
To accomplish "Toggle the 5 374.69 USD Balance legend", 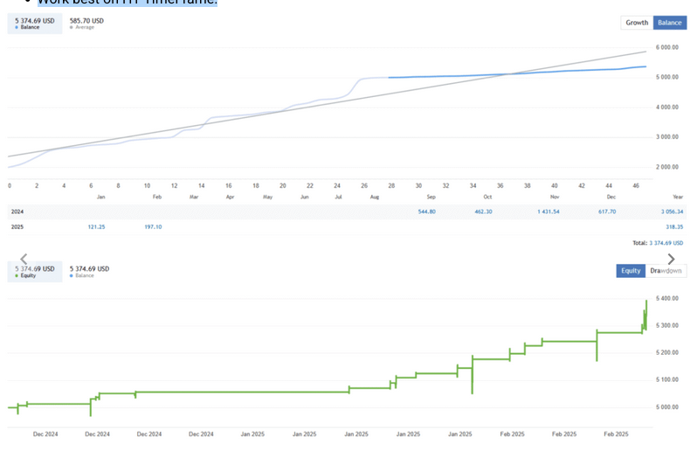I will point(35,24).
